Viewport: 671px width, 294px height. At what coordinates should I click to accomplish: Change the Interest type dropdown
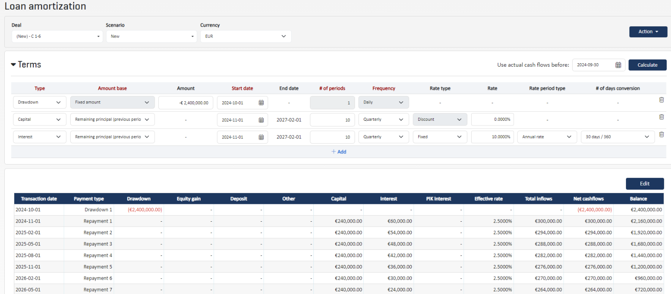(x=39, y=137)
